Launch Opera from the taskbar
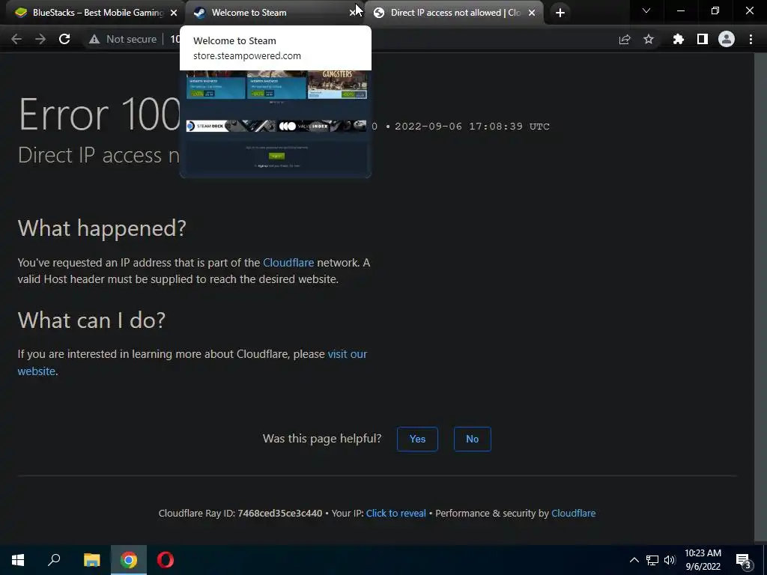The image size is (767, 575). tap(166, 560)
